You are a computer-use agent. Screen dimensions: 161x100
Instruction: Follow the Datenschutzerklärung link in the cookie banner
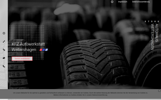point(100,95)
